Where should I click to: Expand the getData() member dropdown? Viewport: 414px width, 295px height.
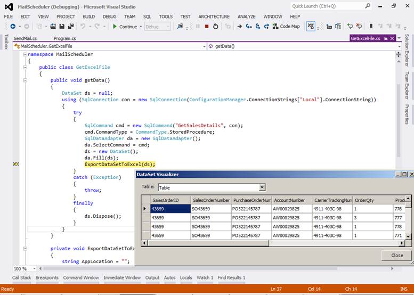coord(399,46)
